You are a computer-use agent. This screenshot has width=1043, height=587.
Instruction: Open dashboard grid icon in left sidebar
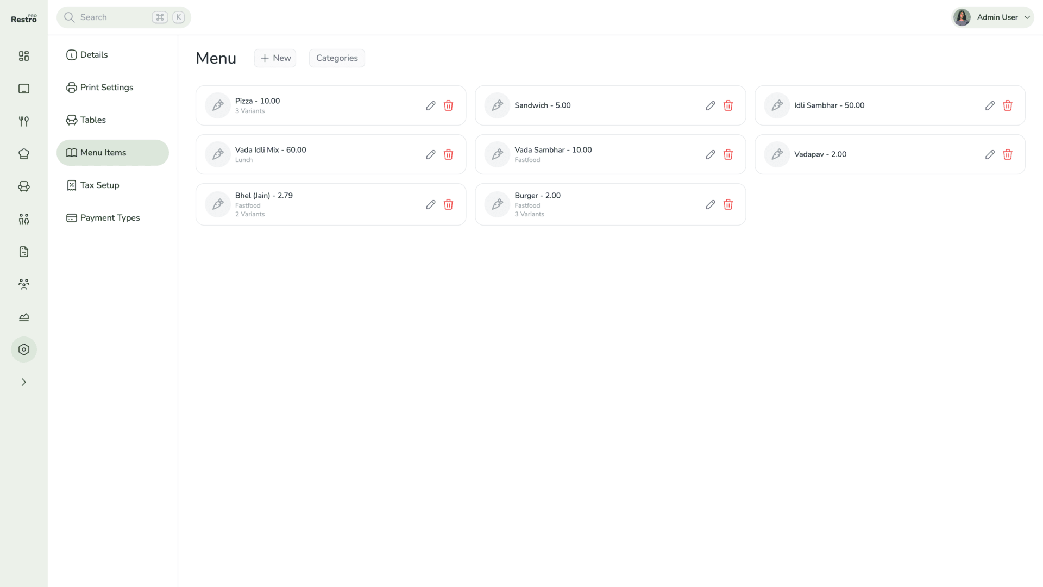point(24,56)
